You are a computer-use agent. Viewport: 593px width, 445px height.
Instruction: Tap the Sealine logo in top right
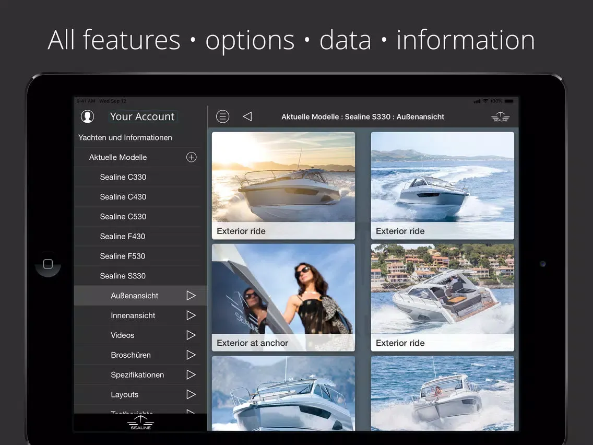point(500,116)
